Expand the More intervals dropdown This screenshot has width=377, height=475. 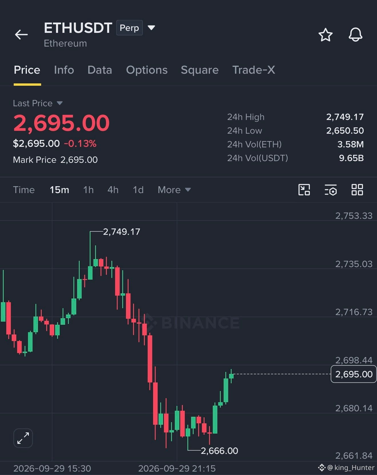[174, 190]
